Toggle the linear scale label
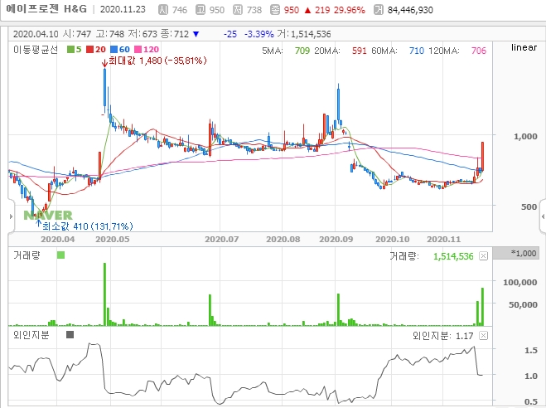Viewport: 546px width, 408px height. (x=524, y=47)
